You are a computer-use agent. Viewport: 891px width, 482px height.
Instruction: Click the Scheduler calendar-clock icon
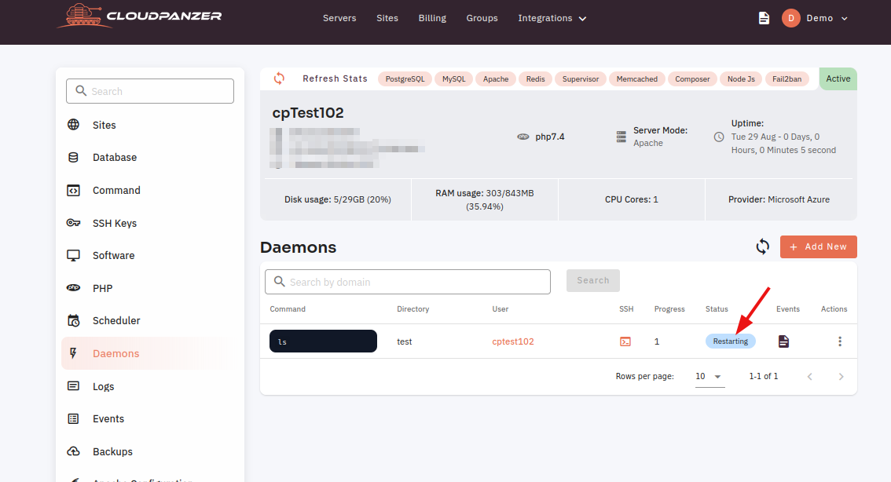[73, 320]
